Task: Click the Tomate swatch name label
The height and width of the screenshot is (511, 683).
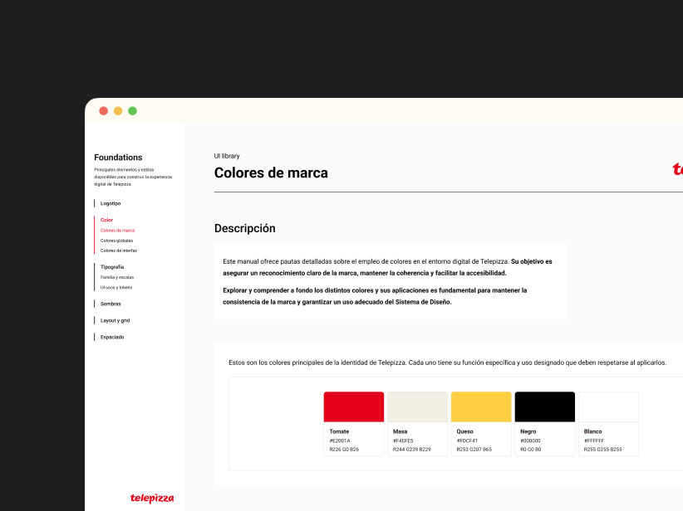Action: click(x=339, y=431)
